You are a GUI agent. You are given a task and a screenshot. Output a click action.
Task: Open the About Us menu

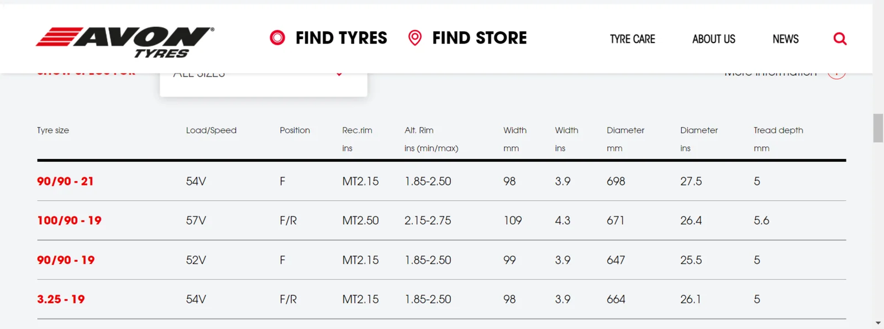(714, 39)
